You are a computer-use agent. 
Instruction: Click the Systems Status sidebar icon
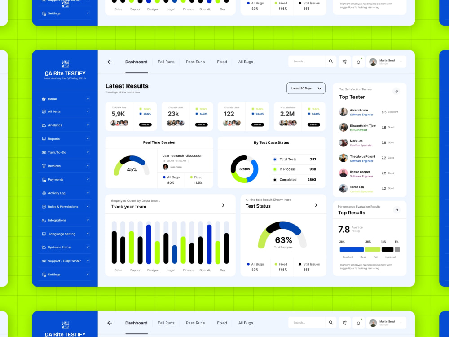click(44, 247)
